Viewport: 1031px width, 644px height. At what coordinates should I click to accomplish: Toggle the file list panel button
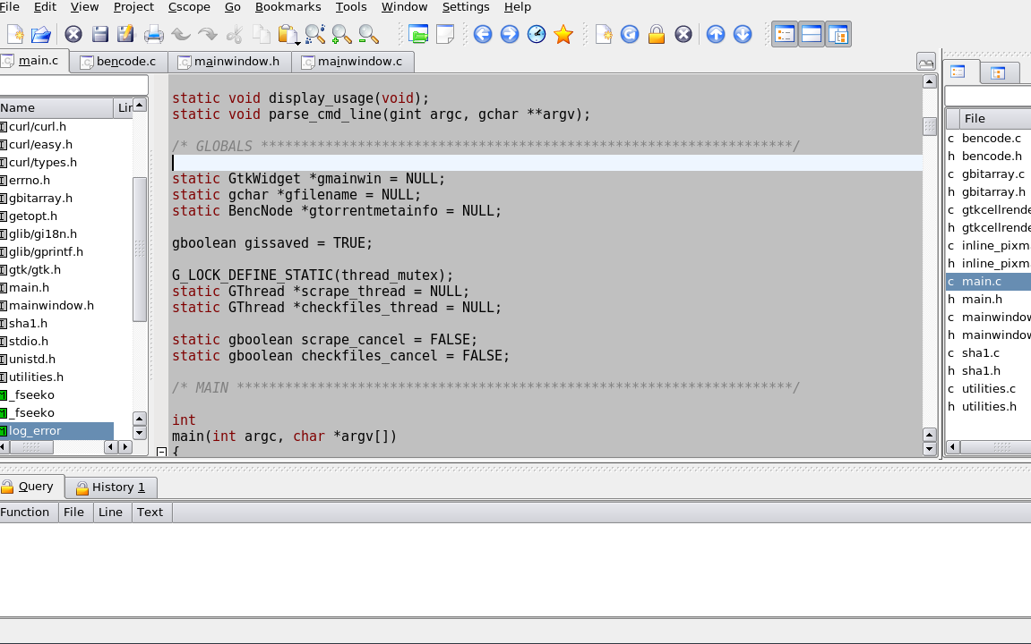pyautogui.click(x=838, y=34)
